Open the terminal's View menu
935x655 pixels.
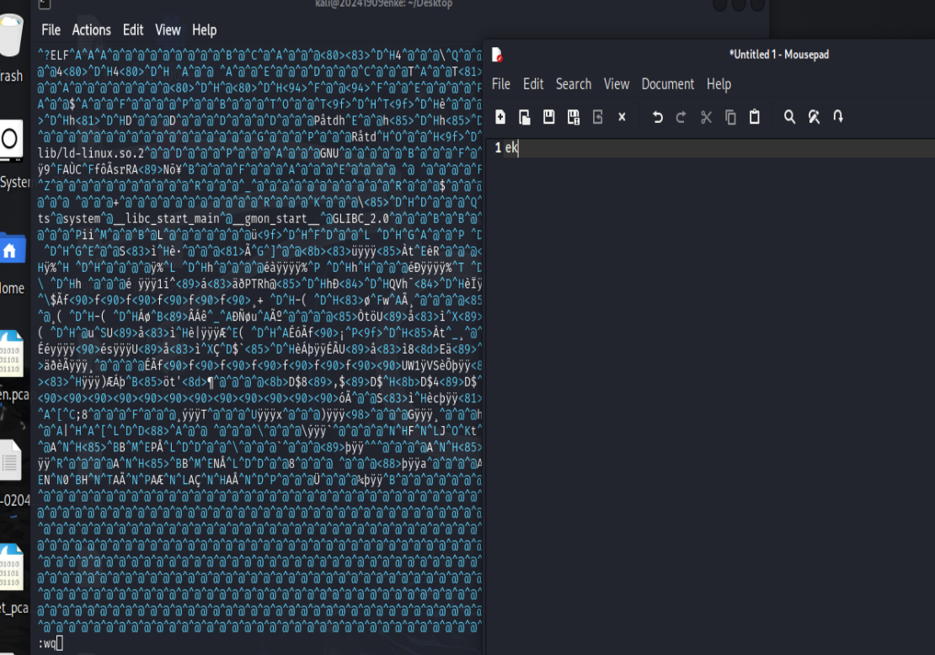pos(168,29)
